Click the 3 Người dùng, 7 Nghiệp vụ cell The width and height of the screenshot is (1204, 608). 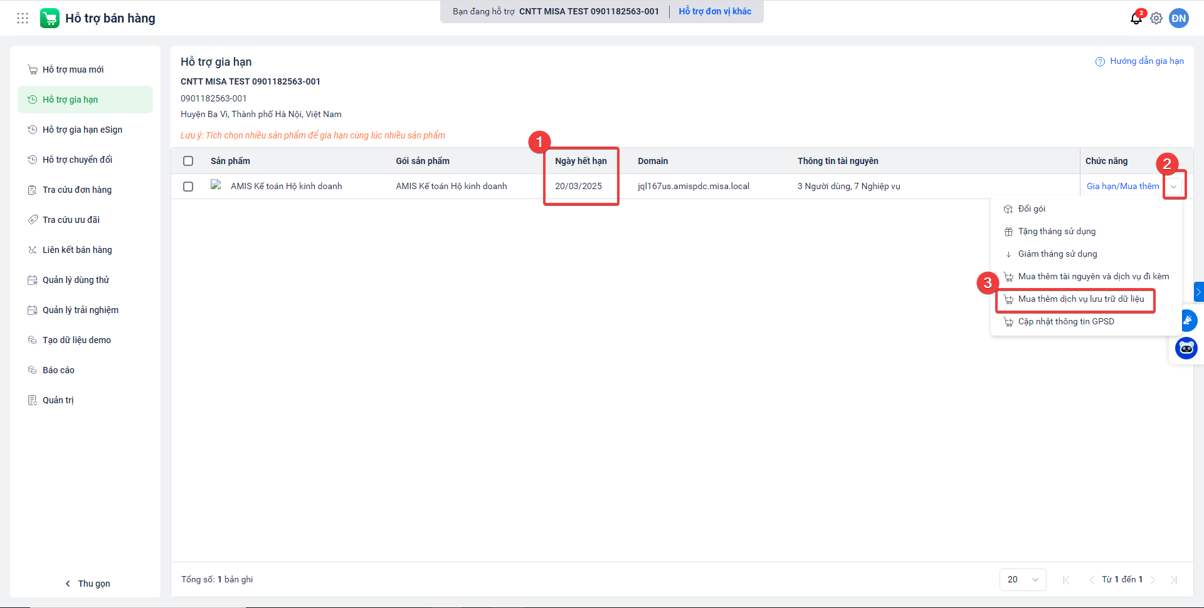[848, 187]
